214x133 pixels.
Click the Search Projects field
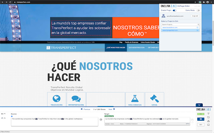click(180, 24)
